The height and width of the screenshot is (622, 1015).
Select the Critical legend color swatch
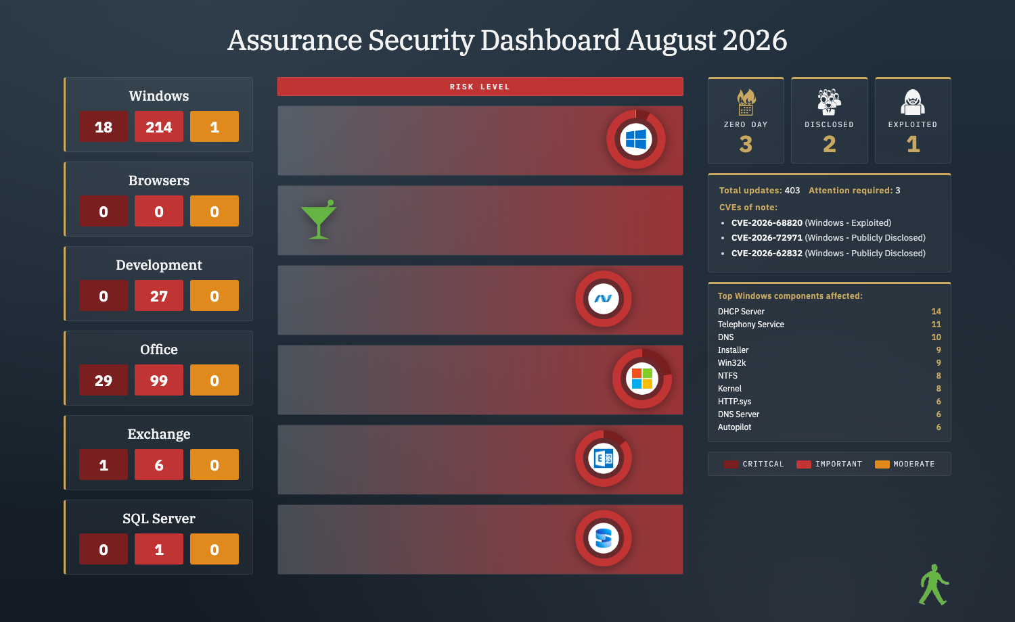tap(731, 464)
